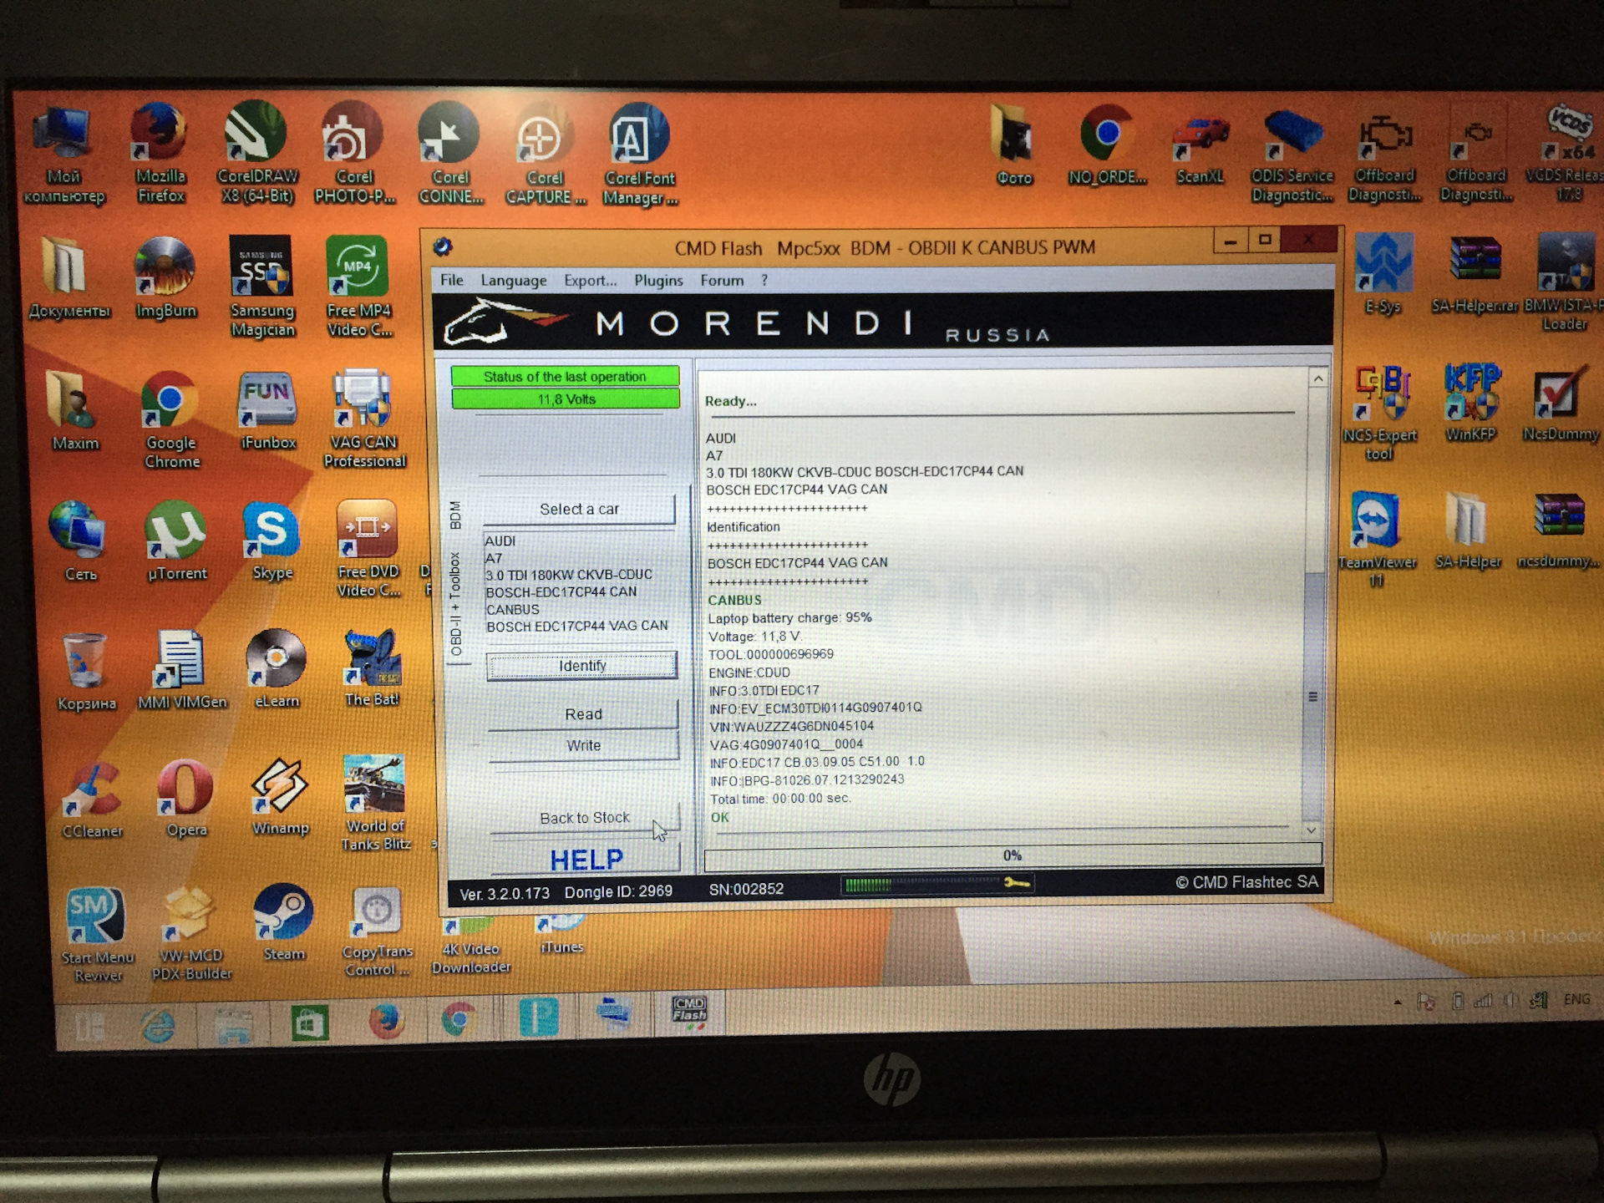The image size is (1604, 1203).
Task: Launch ODIS Service Diagnostic icon
Action: 1292,156
